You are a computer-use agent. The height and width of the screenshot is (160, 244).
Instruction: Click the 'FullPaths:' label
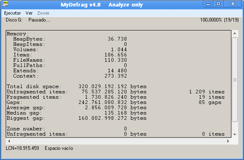(x=29, y=66)
